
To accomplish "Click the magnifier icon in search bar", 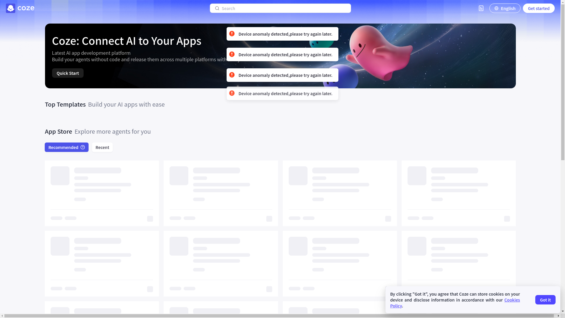I will pos(217,8).
